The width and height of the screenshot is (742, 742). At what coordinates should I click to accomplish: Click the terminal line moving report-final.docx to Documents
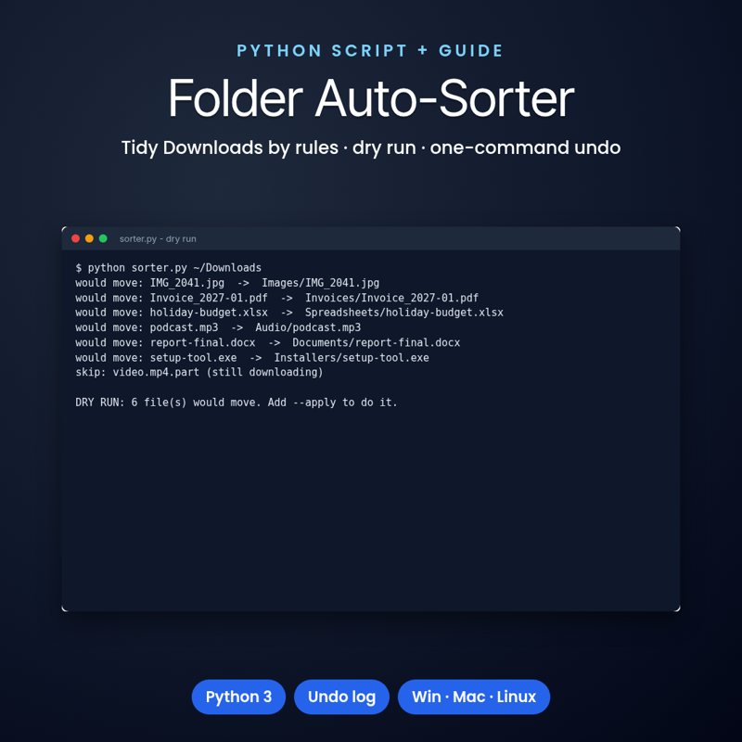pyautogui.click(x=268, y=342)
